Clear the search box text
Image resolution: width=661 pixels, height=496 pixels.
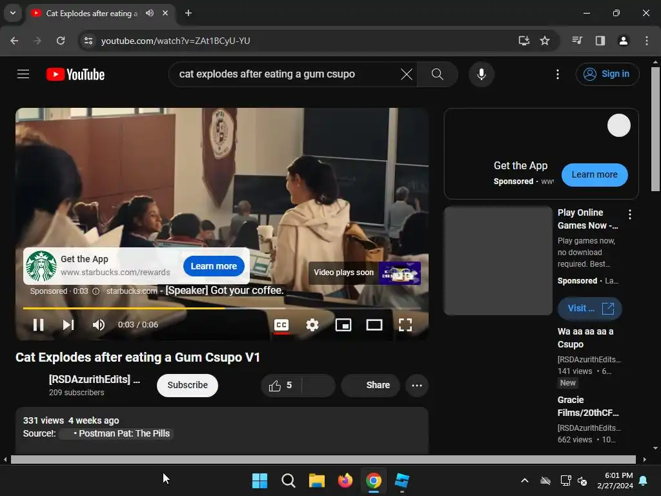coord(407,74)
